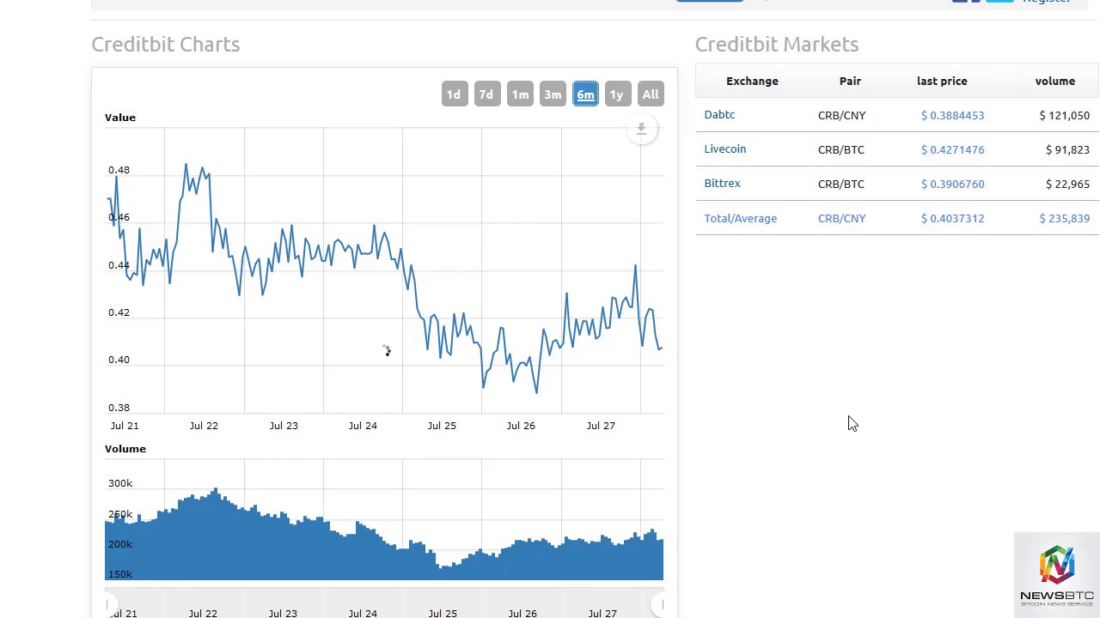1100x618 pixels.
Task: Open the Livecoin exchange link
Action: [725, 148]
